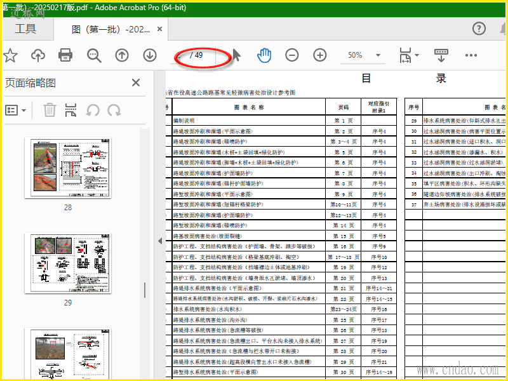The height and width of the screenshot is (381, 508).
Task: Click 第 30 页 page cell
Action: pyautogui.click(x=344, y=372)
